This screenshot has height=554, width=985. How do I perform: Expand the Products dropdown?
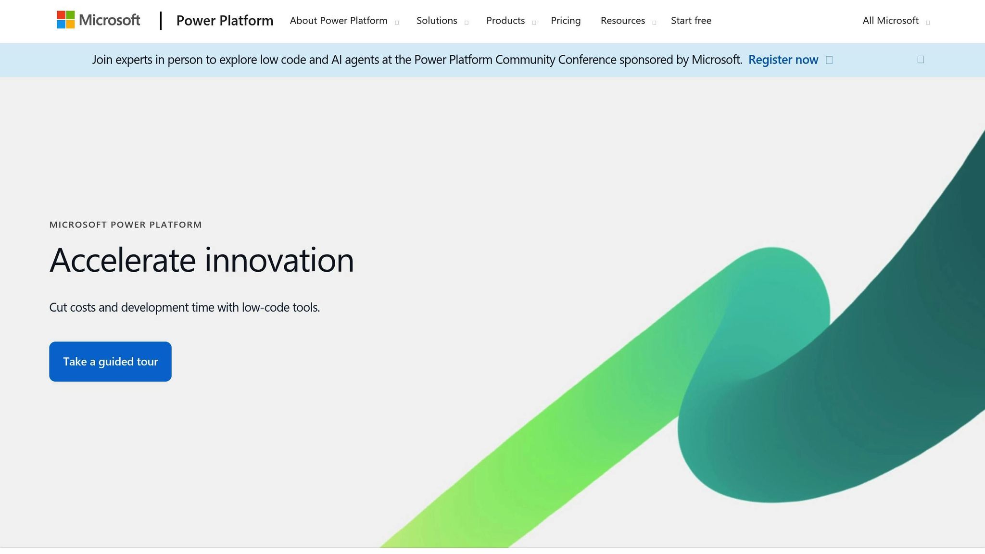point(534,23)
